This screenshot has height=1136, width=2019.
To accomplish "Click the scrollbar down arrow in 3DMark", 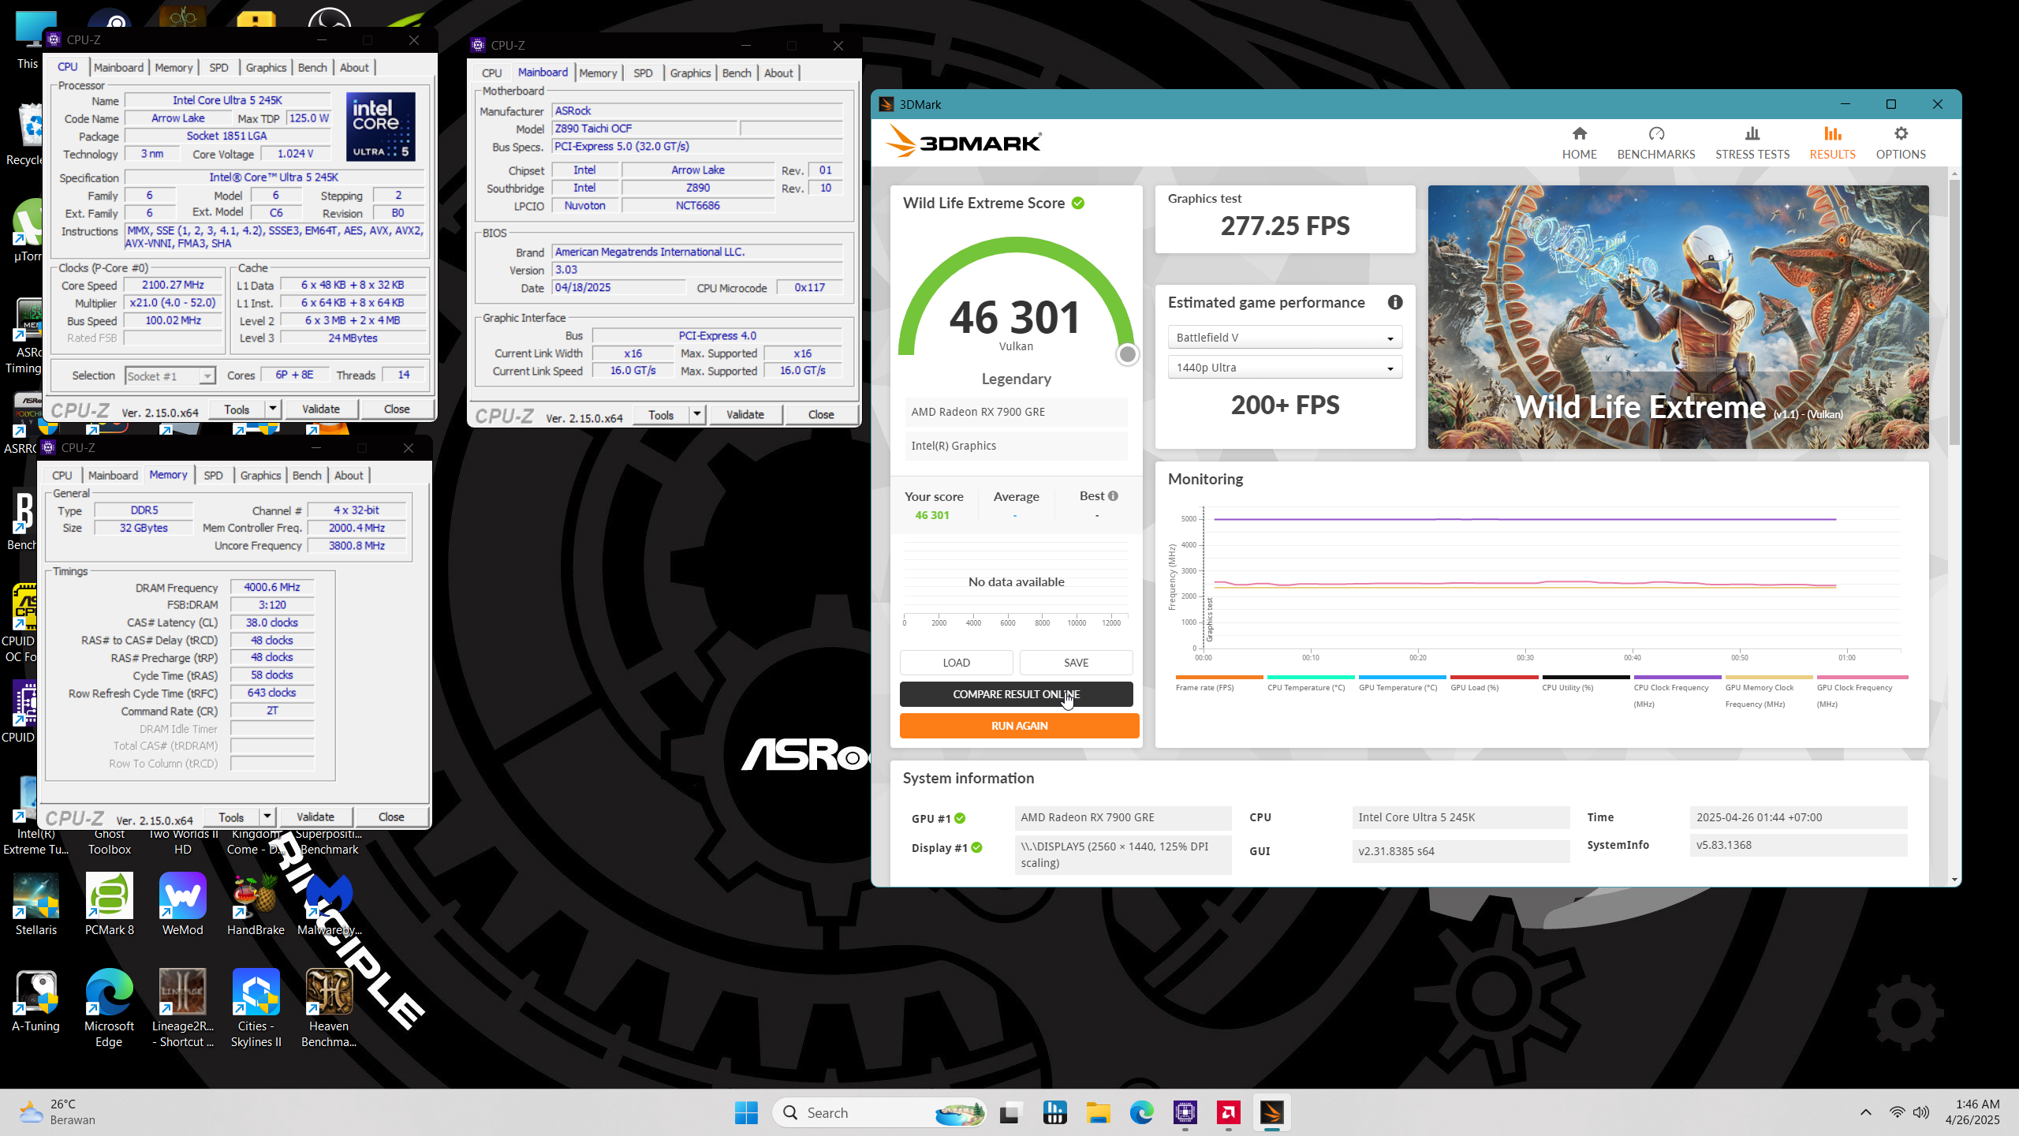I will pyautogui.click(x=1954, y=879).
